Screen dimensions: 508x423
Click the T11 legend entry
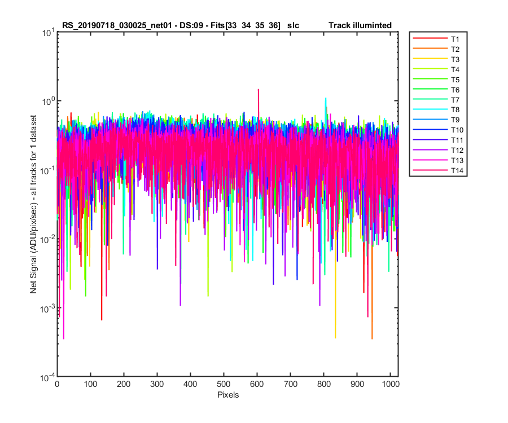439,140
